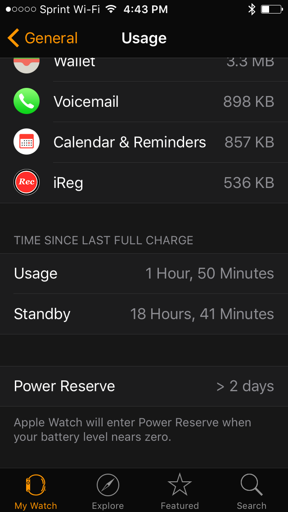
Task: Open the Explore compass icon
Action: click(x=108, y=485)
